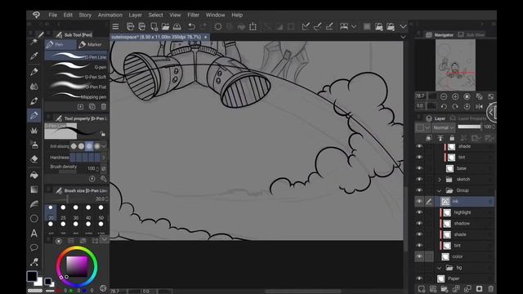Image resolution: width=523 pixels, height=294 pixels.
Task: Collapse the bg folder
Action: coord(440,268)
